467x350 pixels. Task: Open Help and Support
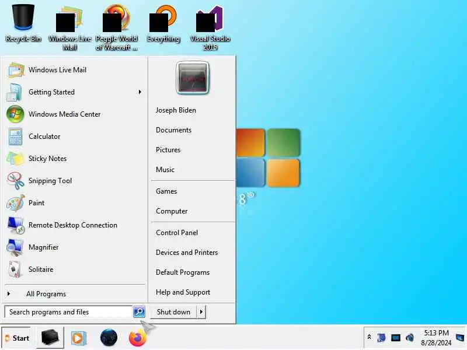coord(183,292)
